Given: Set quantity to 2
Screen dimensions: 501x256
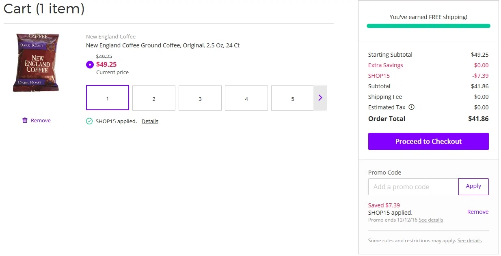Looking at the screenshot, I should pos(154,98).
